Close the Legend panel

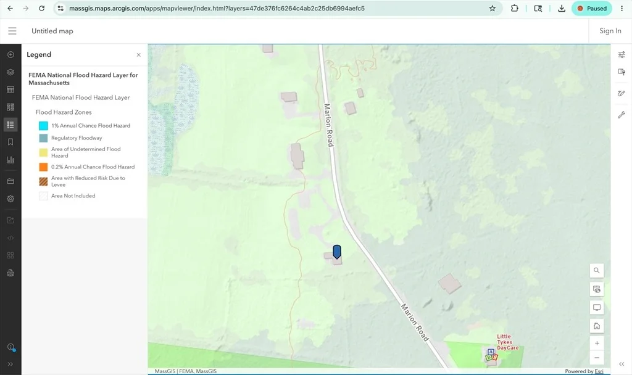[x=139, y=55]
